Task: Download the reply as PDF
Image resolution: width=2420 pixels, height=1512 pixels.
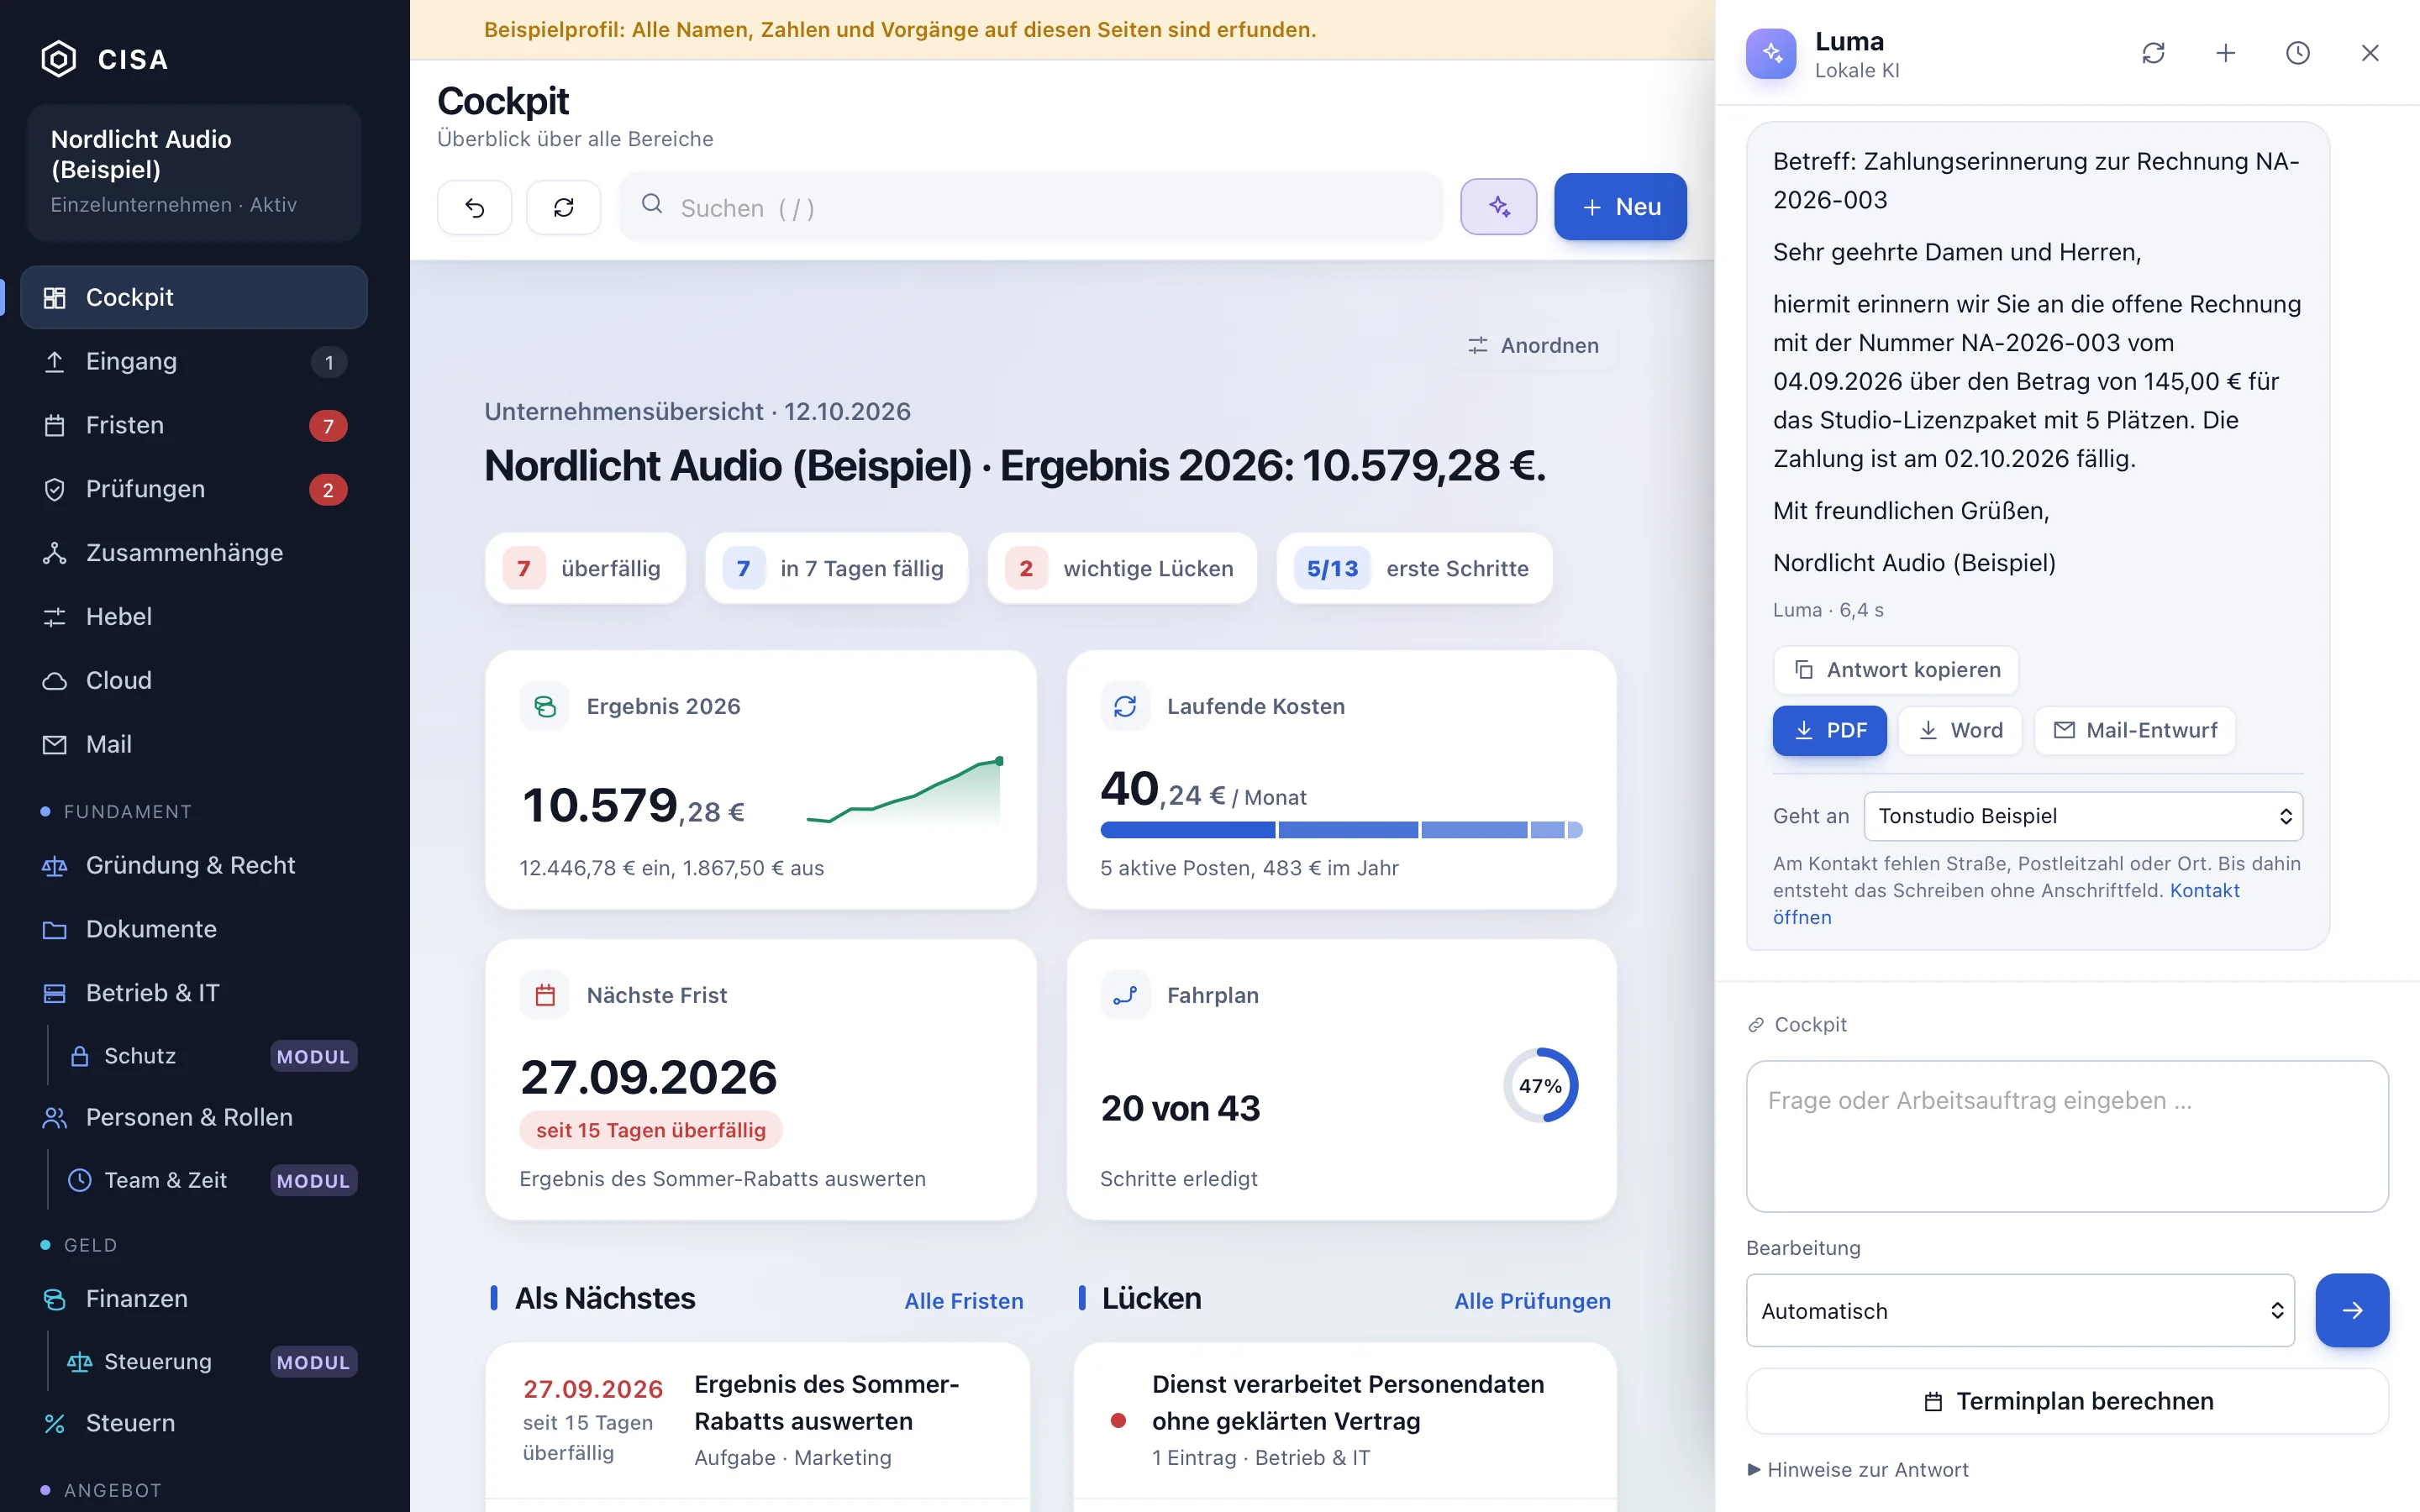Action: pyautogui.click(x=1829, y=730)
